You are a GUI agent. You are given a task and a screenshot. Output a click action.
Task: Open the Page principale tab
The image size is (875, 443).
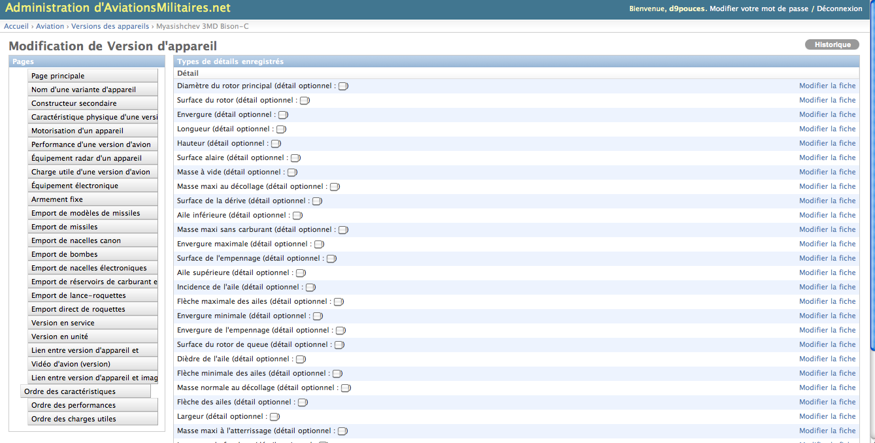point(92,76)
